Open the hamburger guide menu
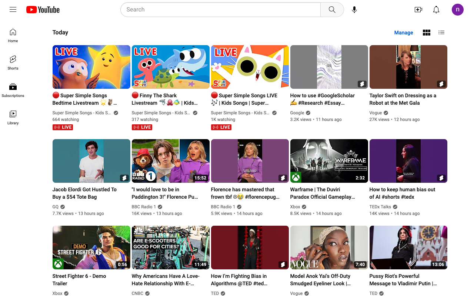This screenshot has height=296, width=474. pyautogui.click(x=13, y=10)
